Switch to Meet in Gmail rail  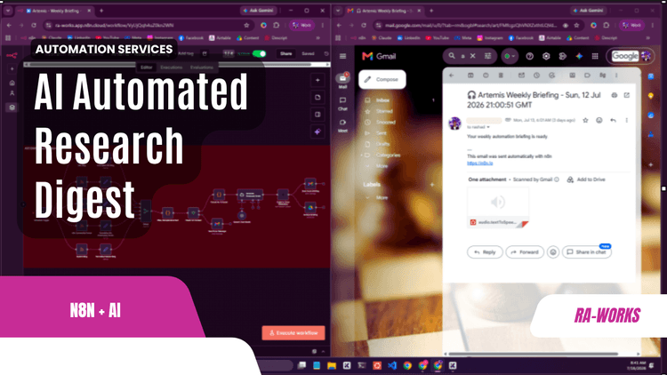point(342,125)
